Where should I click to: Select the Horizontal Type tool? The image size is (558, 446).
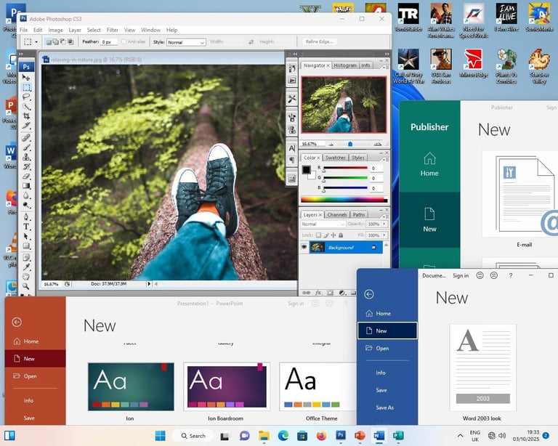[26, 227]
